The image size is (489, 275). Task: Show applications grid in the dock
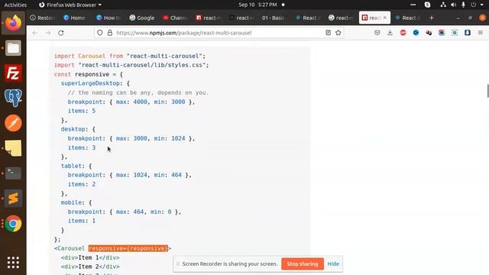(13, 263)
